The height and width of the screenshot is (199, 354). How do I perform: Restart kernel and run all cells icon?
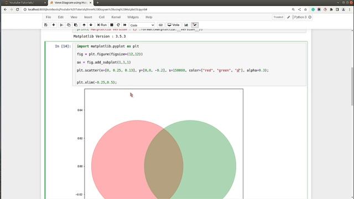125,25
